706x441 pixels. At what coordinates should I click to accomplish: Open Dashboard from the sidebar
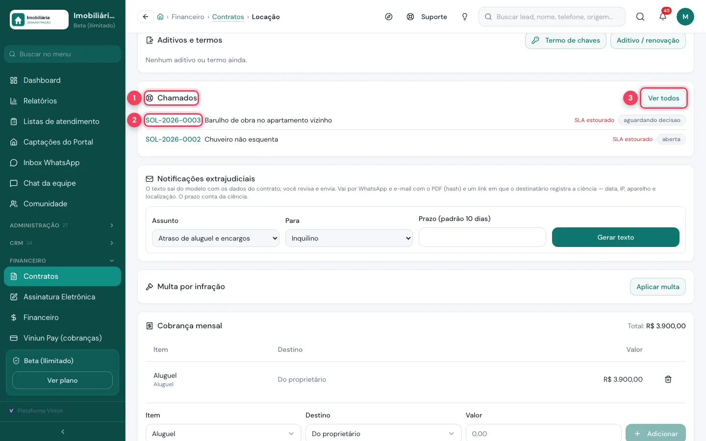tap(62, 80)
